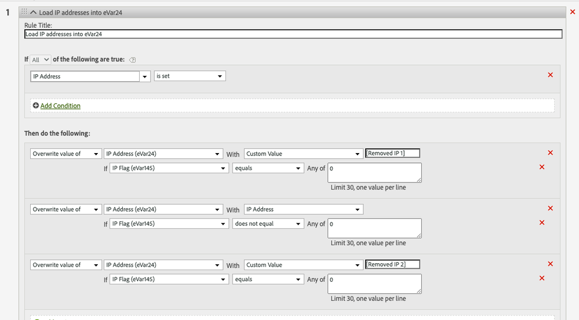579x320 pixels.
Task: Delete the entire rule with top-right red X
Action: 573,12
